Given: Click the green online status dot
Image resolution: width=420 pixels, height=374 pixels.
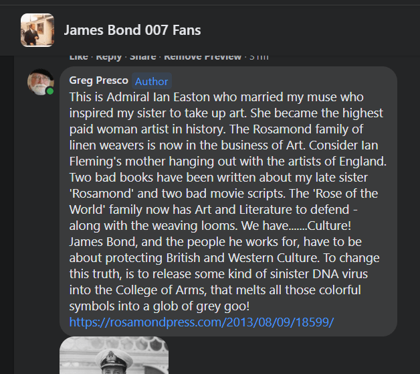Looking at the screenshot, I should [50, 90].
